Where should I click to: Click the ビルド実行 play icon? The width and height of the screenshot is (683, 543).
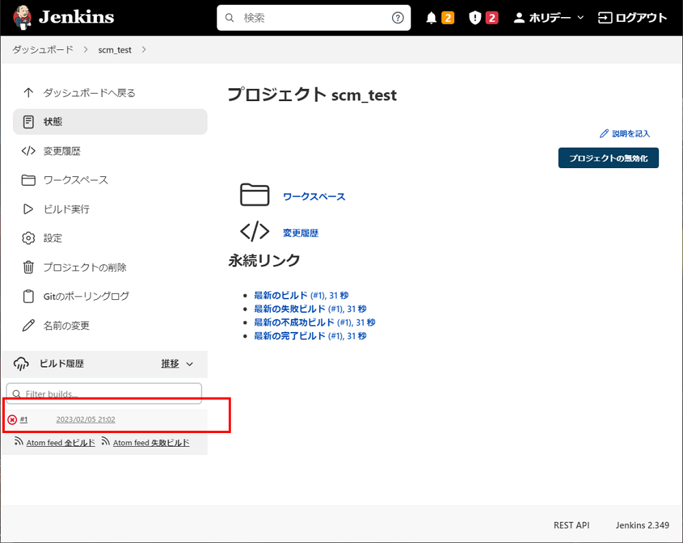(28, 210)
